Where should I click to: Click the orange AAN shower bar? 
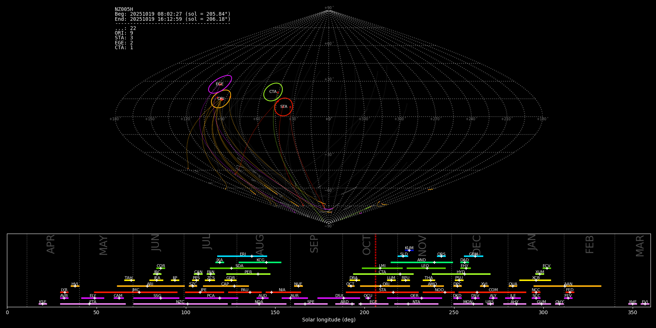click(x=567, y=286)
